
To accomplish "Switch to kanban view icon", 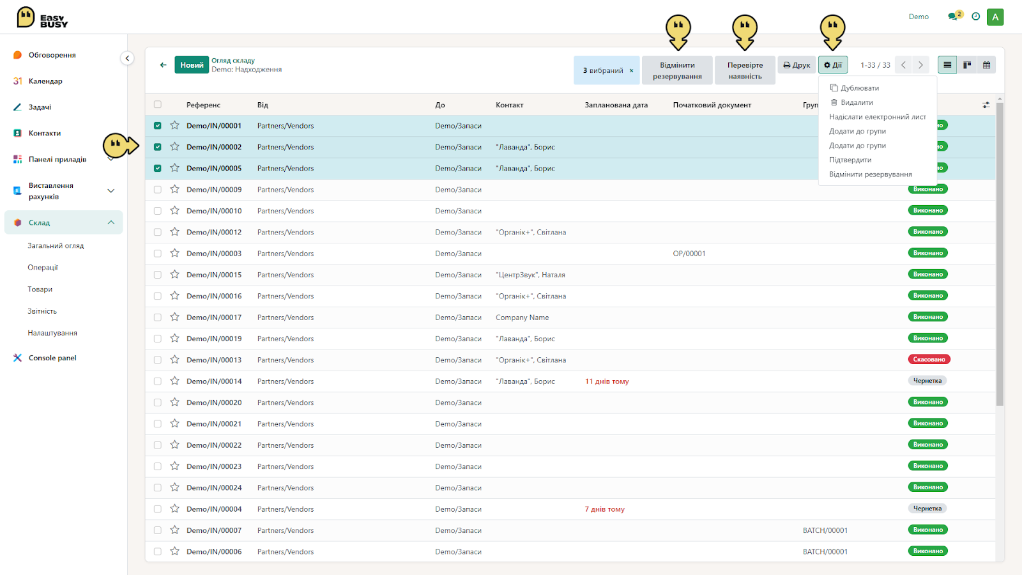I will click(x=967, y=65).
